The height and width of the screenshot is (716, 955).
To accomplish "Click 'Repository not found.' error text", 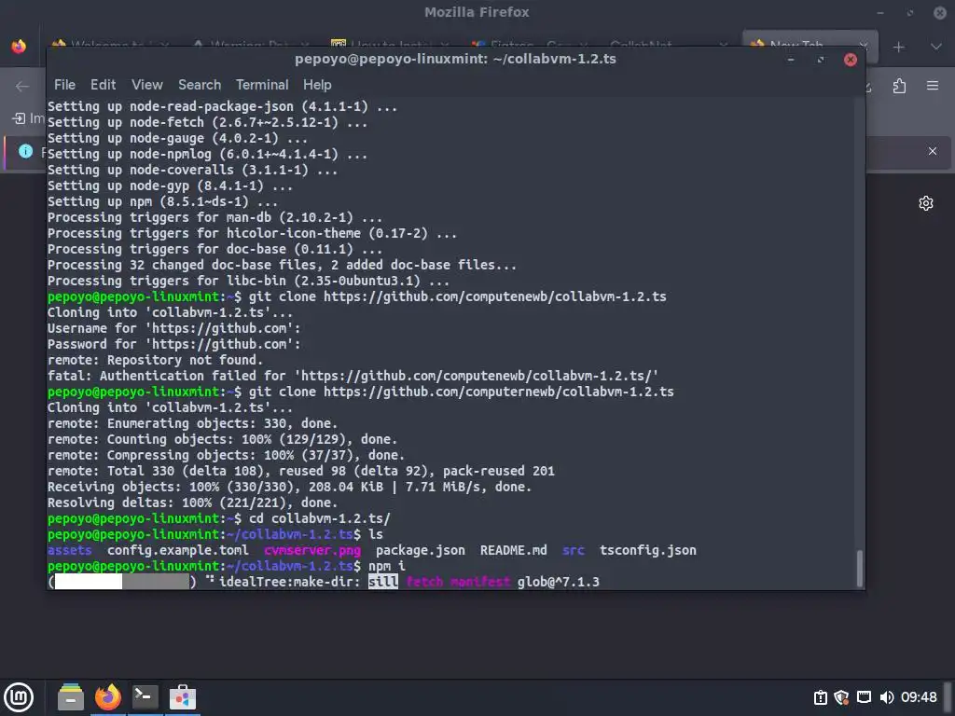I will [186, 360].
